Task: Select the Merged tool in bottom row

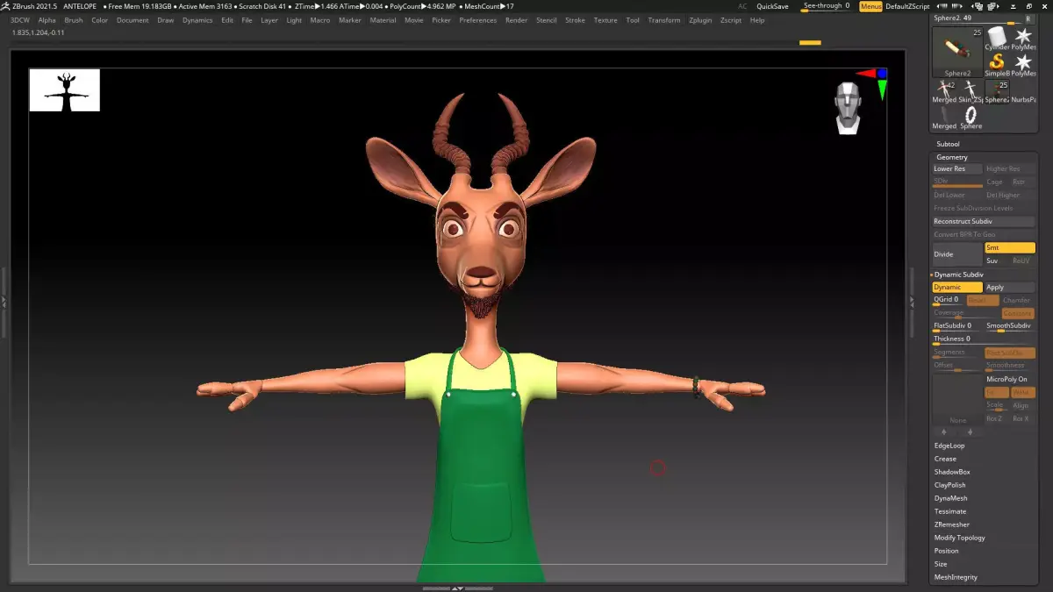Action: coord(944,118)
